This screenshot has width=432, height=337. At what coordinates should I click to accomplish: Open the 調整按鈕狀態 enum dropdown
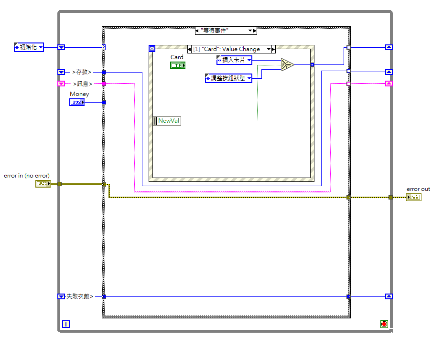click(x=249, y=78)
